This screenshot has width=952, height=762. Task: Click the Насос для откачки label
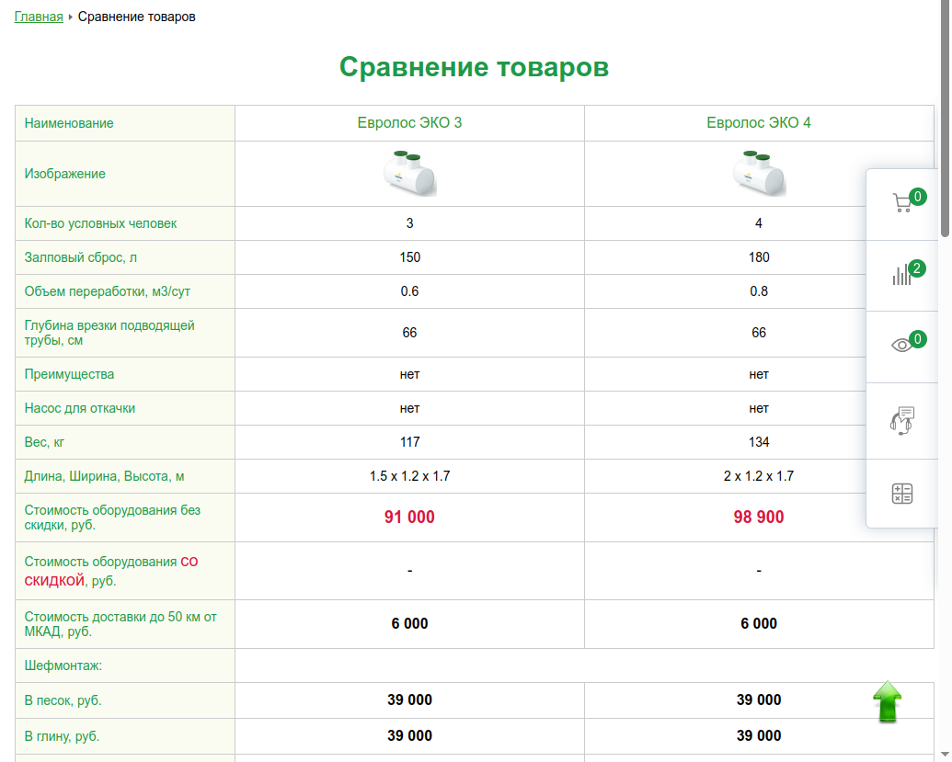(x=79, y=408)
